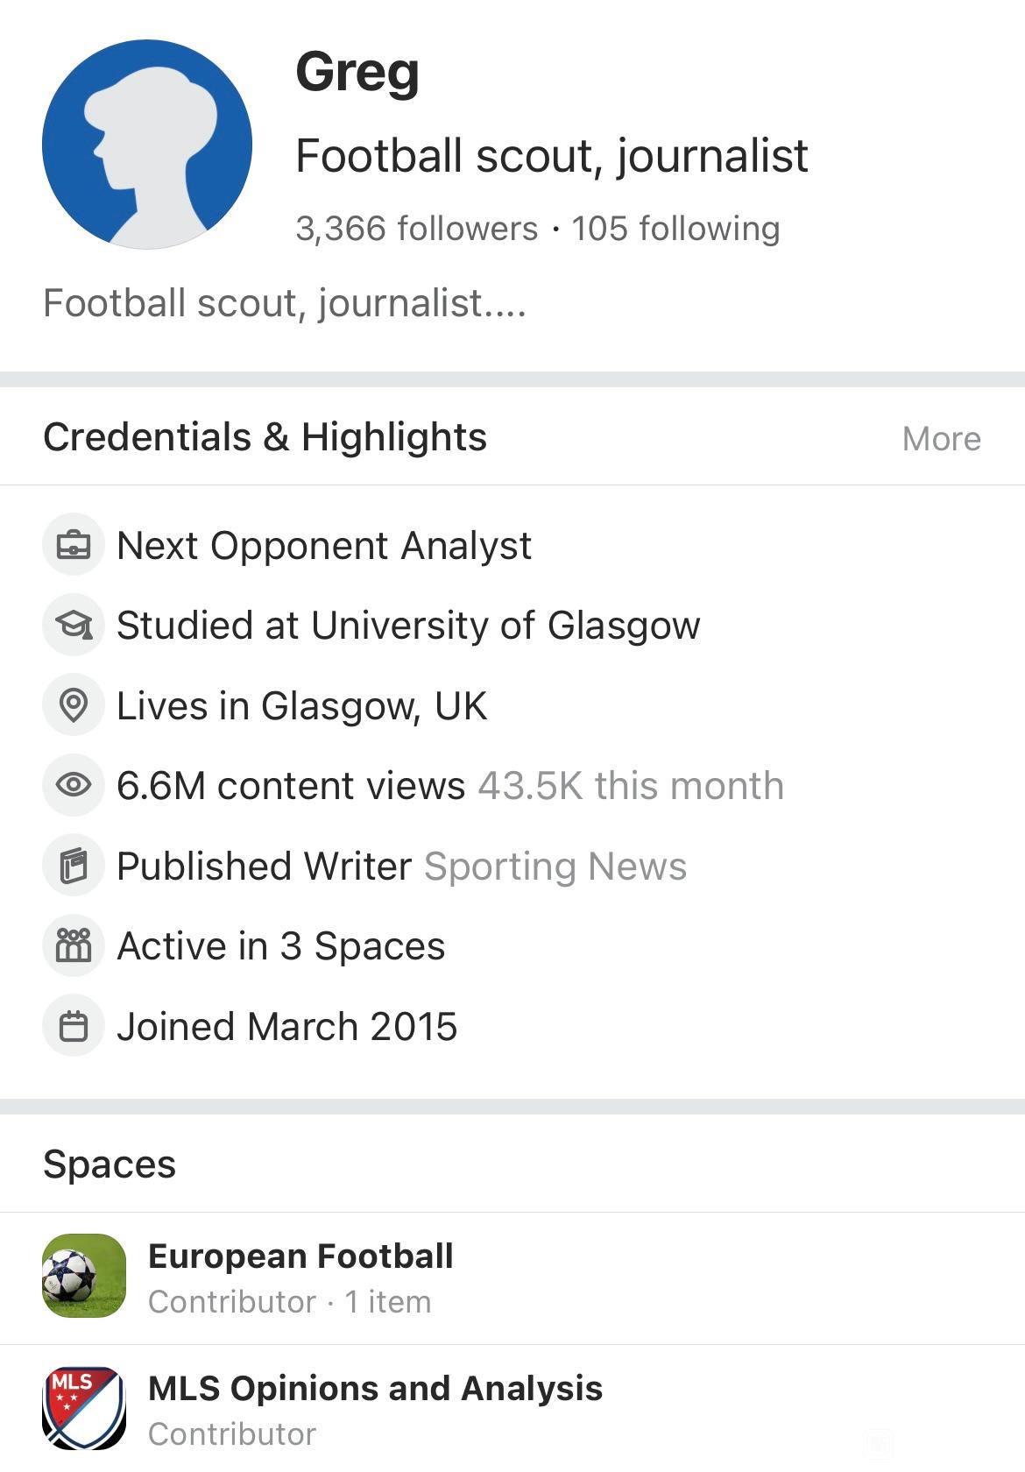
Task: View the 105 following list
Action: point(675,229)
